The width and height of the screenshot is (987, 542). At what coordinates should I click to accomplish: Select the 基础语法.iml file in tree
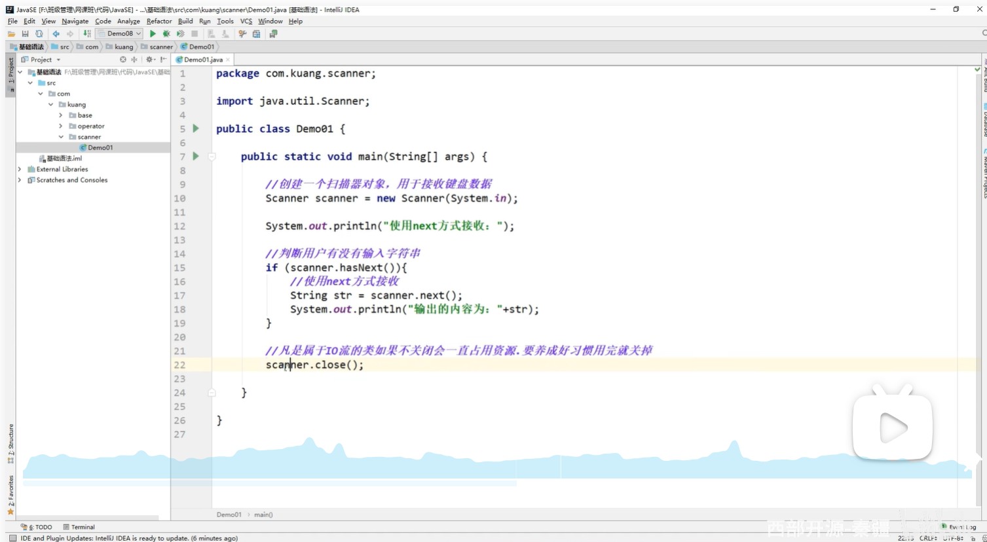(60, 158)
